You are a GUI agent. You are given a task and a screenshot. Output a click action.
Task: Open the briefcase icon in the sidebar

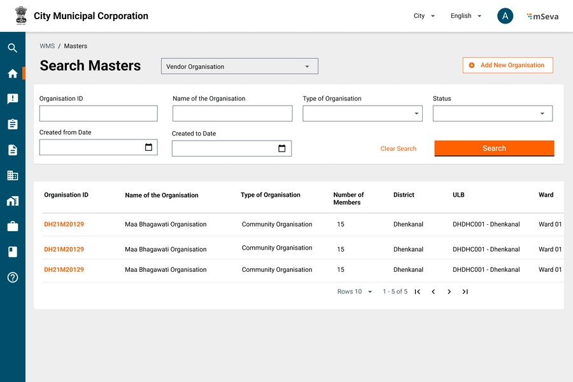click(13, 226)
